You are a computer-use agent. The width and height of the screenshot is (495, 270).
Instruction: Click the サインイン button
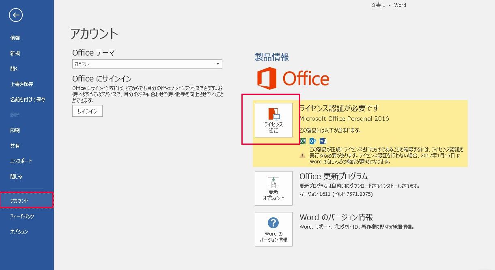tap(87, 111)
